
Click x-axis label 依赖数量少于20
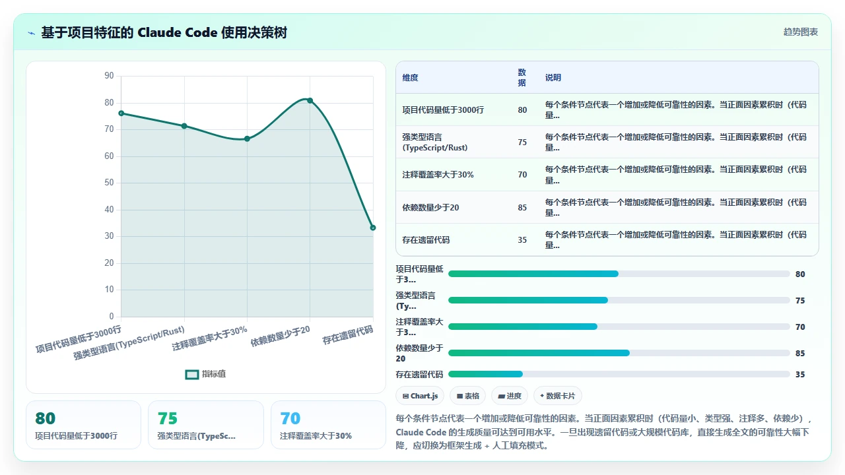coord(280,336)
